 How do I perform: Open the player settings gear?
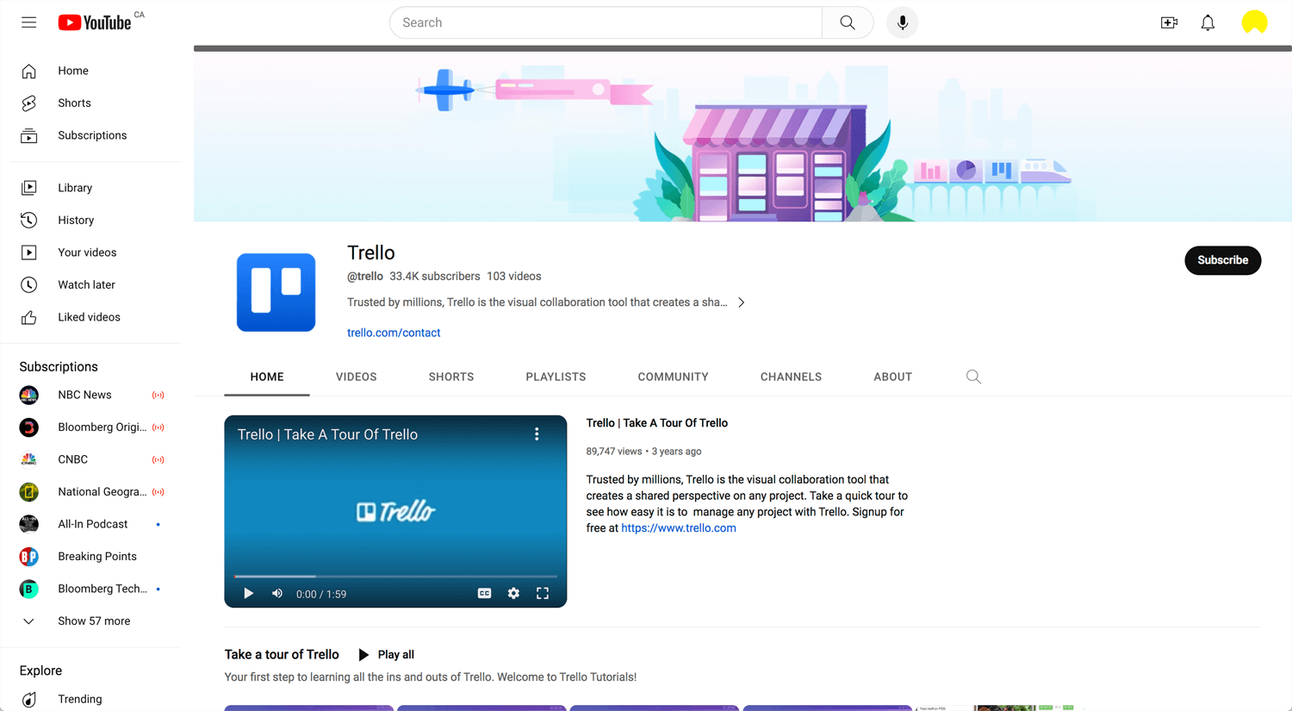tap(513, 593)
